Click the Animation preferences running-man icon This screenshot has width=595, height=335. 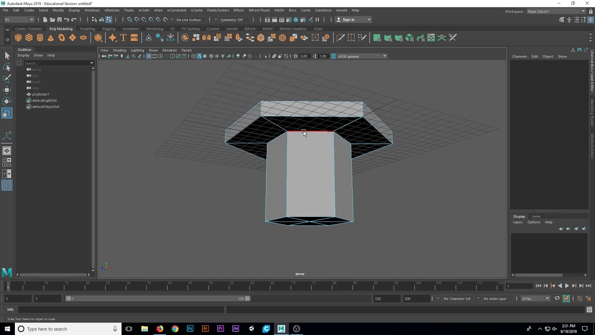[x=588, y=298]
